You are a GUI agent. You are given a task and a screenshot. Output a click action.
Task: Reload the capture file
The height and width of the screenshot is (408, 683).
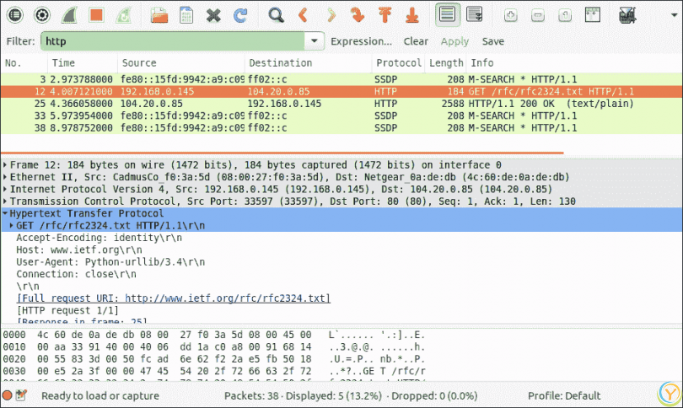pyautogui.click(x=240, y=14)
